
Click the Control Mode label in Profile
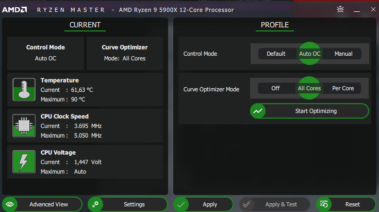200,54
